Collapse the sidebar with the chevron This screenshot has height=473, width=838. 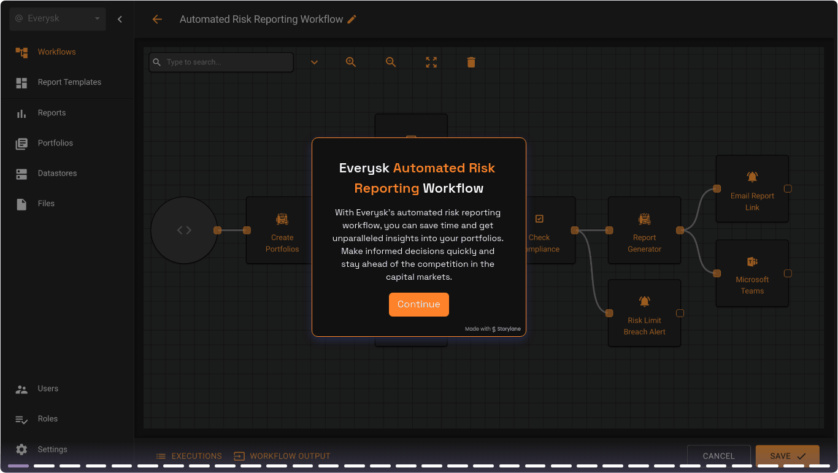click(120, 19)
